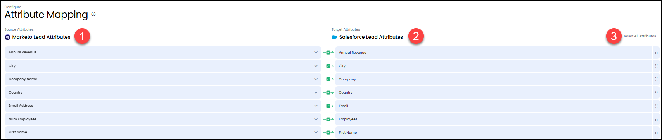Click the target City field
The height and width of the screenshot is (140, 662).
(493, 66)
